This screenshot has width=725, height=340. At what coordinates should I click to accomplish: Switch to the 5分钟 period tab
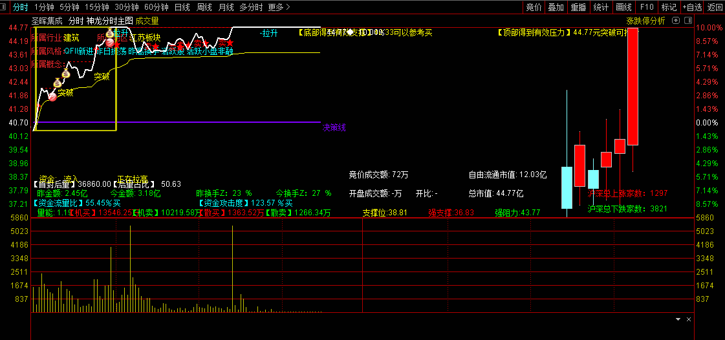[69, 7]
